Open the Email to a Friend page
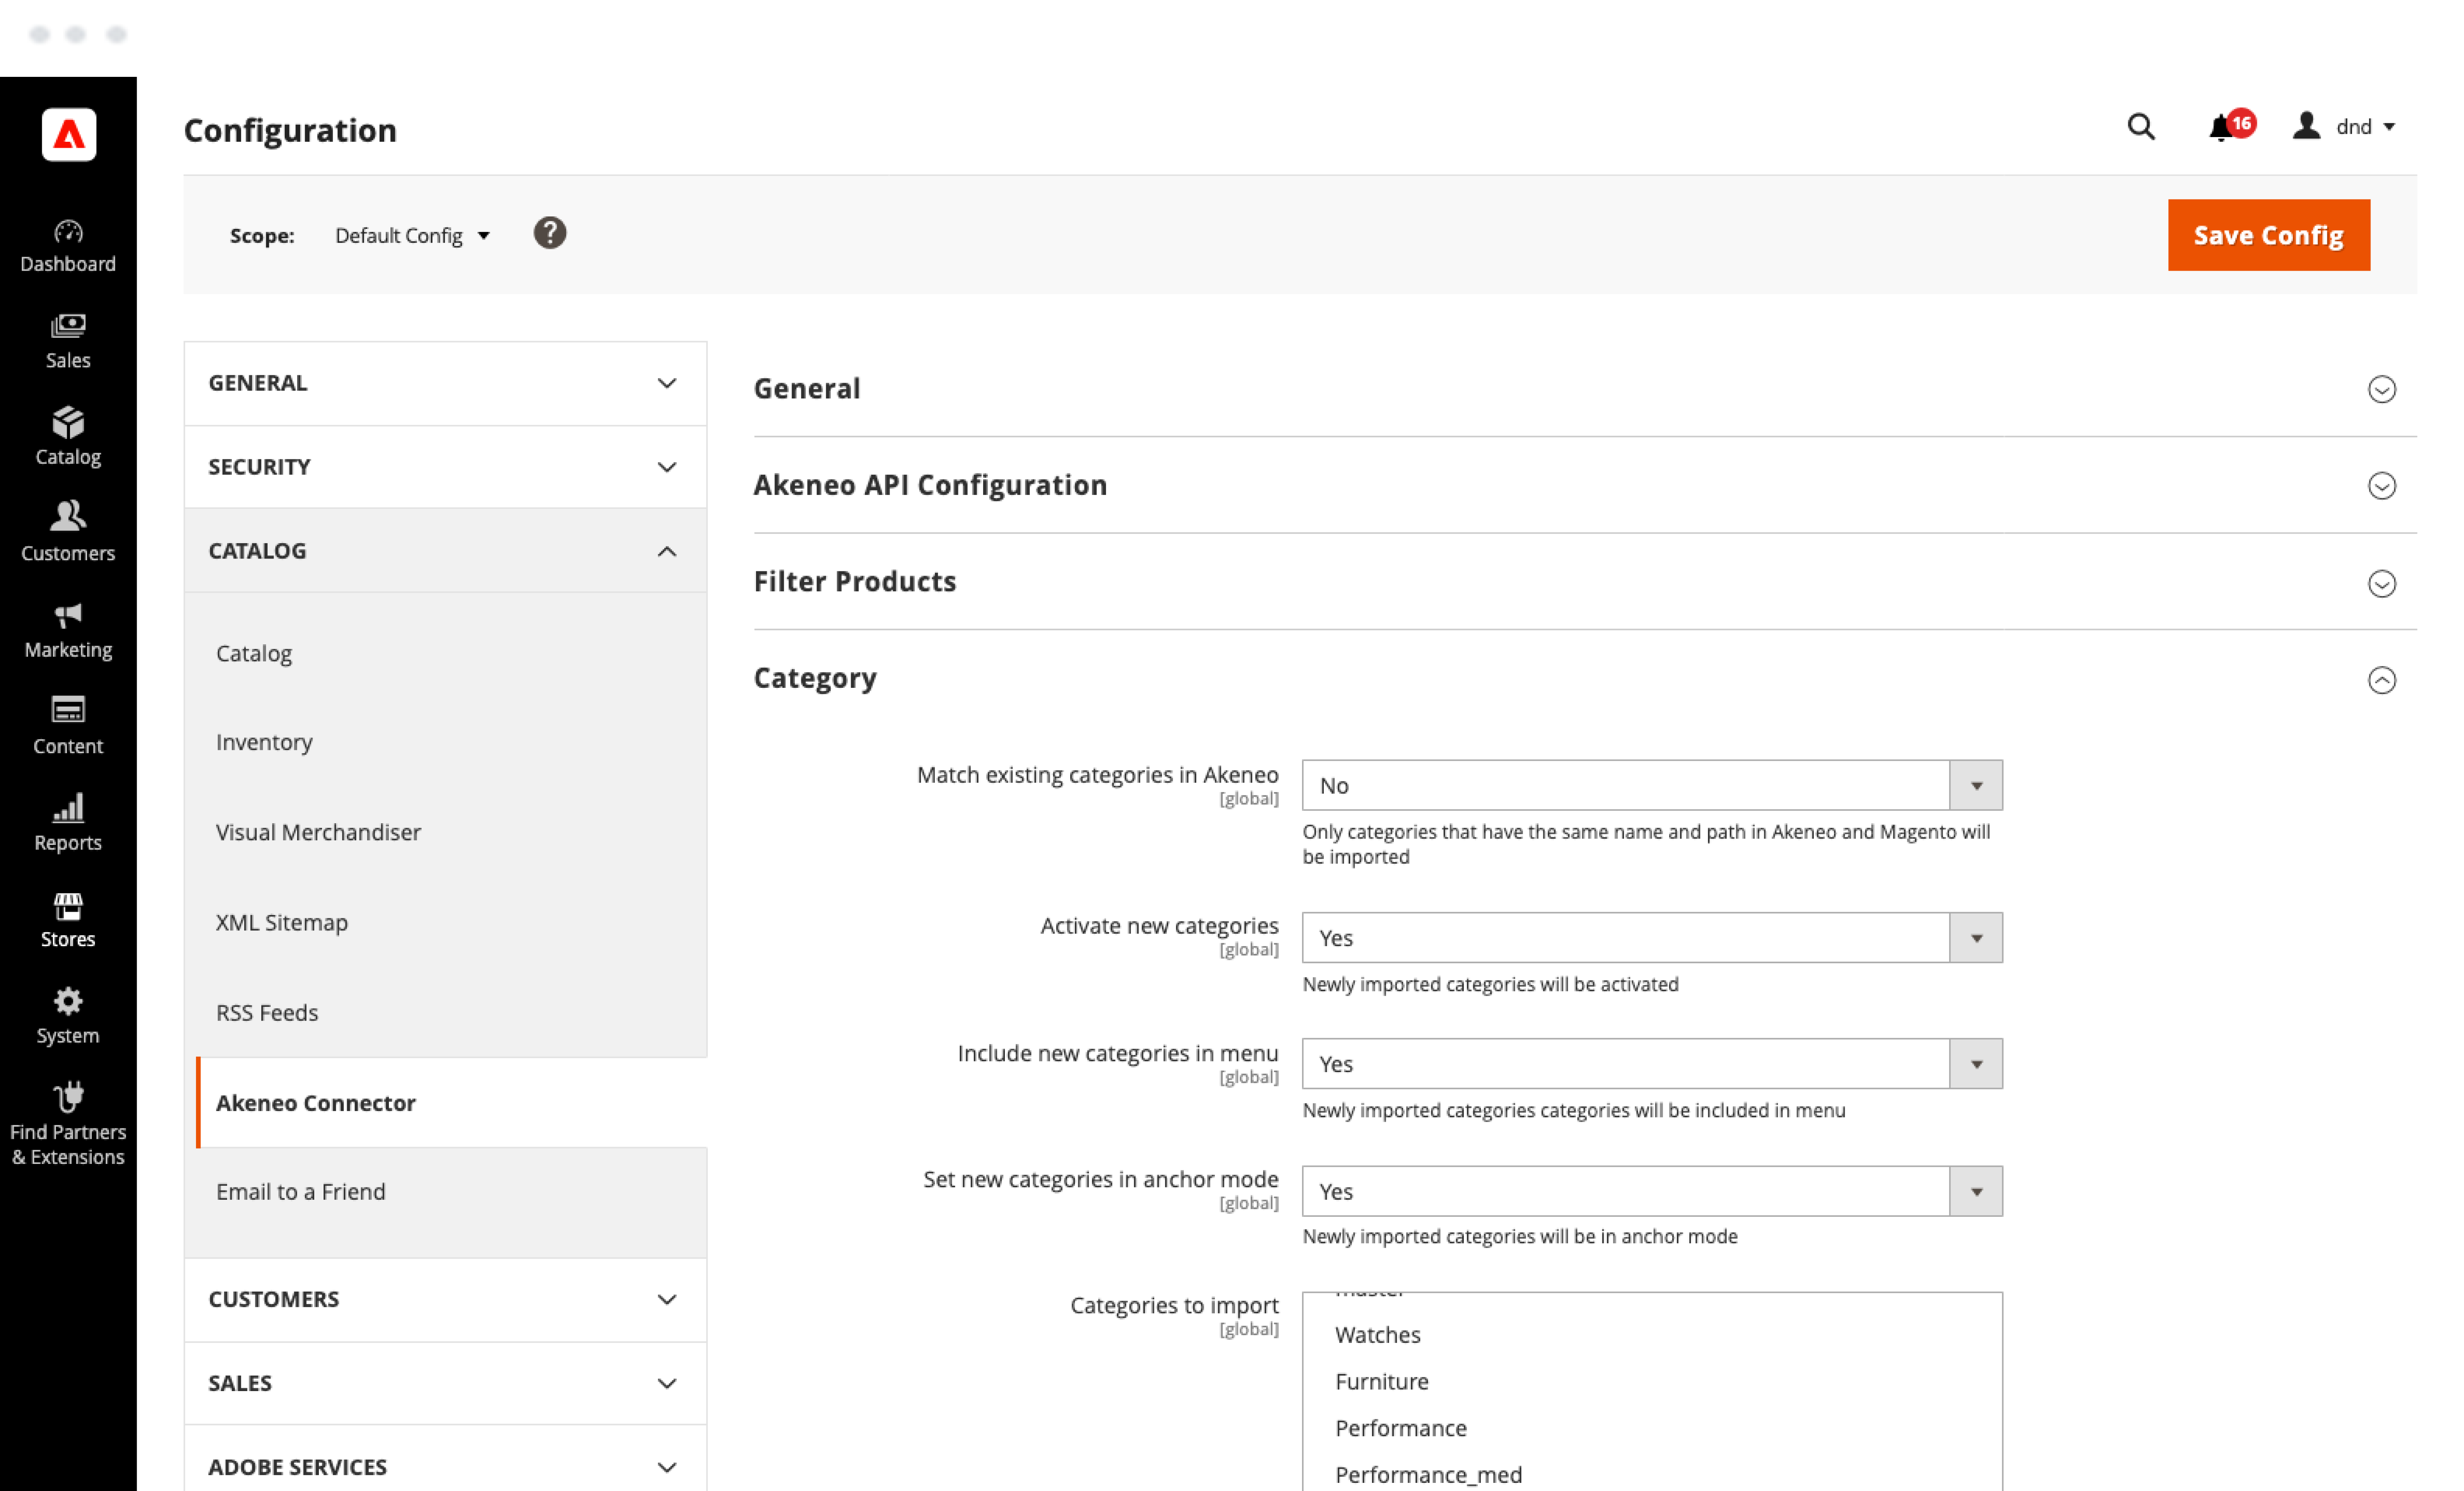 click(300, 1192)
